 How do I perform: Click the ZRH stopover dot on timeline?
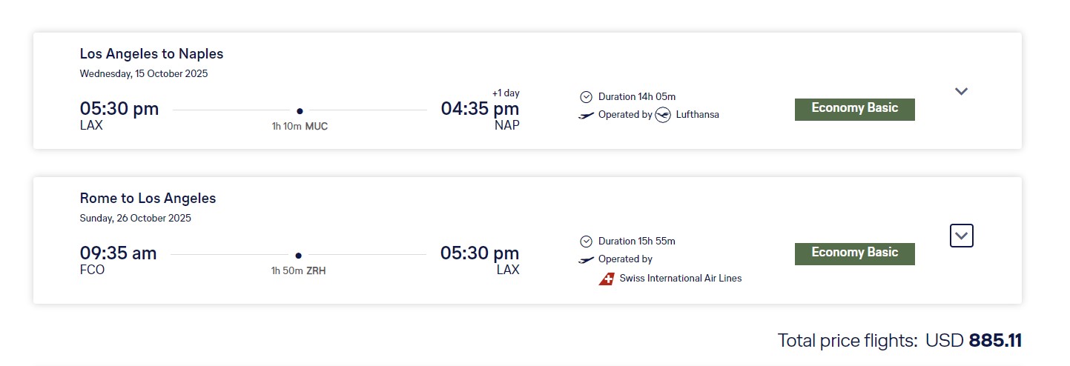click(x=298, y=255)
